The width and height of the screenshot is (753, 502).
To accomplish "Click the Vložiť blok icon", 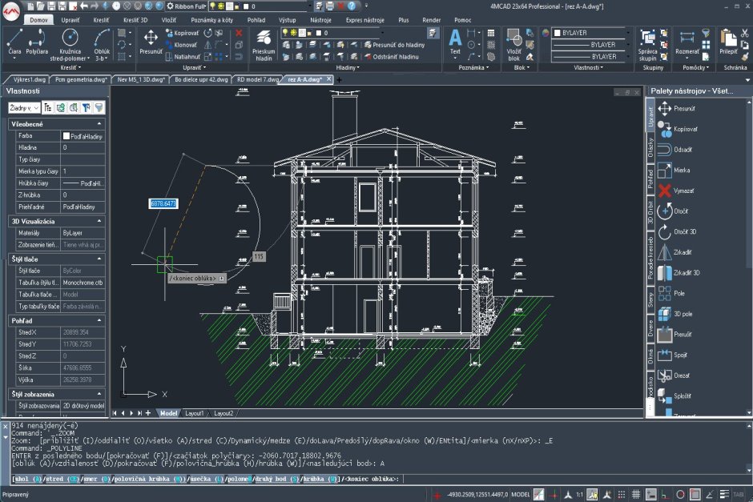I will pos(513,43).
